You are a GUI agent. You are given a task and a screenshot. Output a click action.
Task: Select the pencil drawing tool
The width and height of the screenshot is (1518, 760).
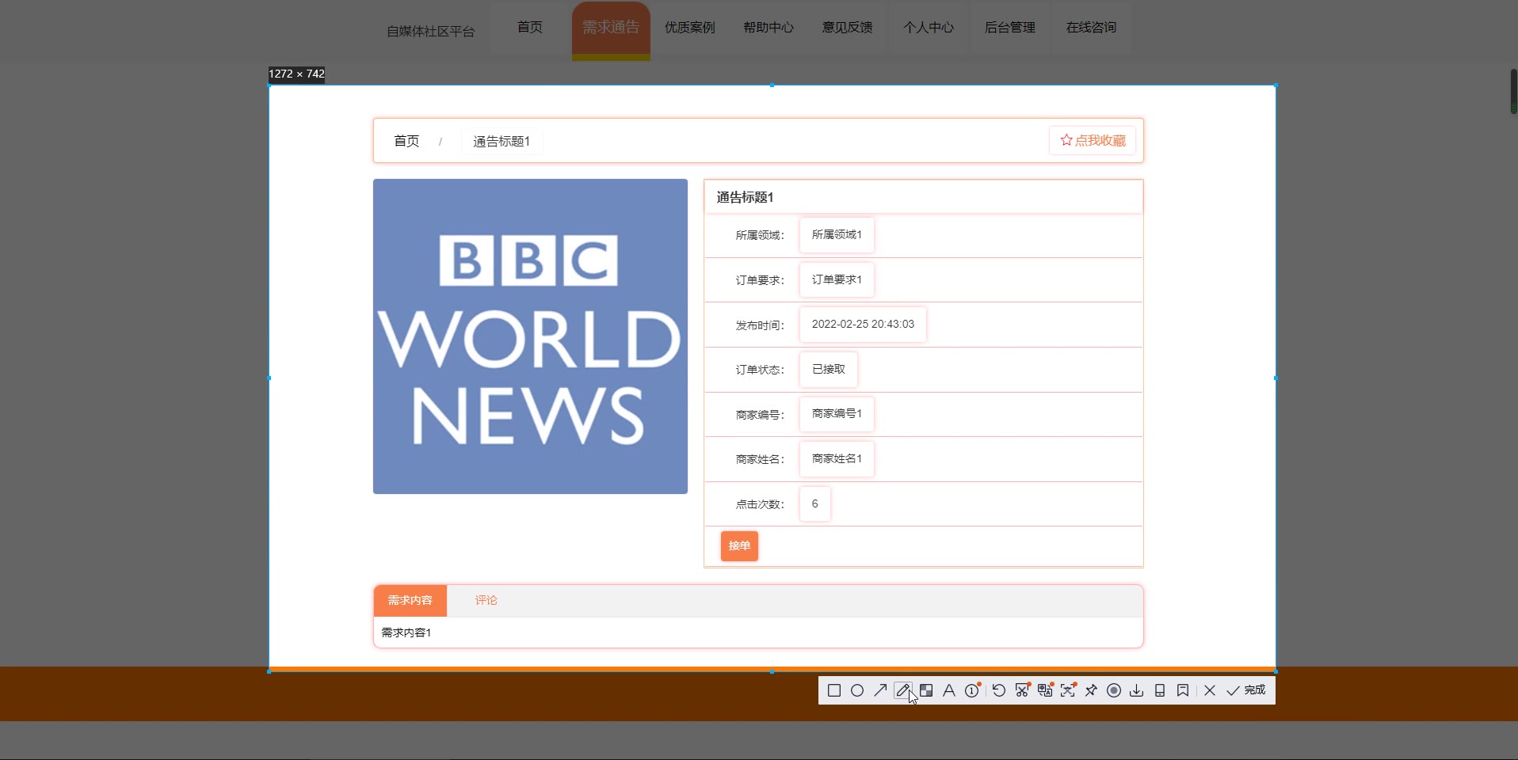902,690
